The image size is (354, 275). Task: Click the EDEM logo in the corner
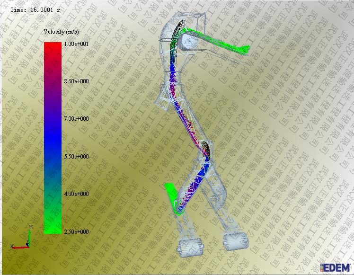pos(336,267)
